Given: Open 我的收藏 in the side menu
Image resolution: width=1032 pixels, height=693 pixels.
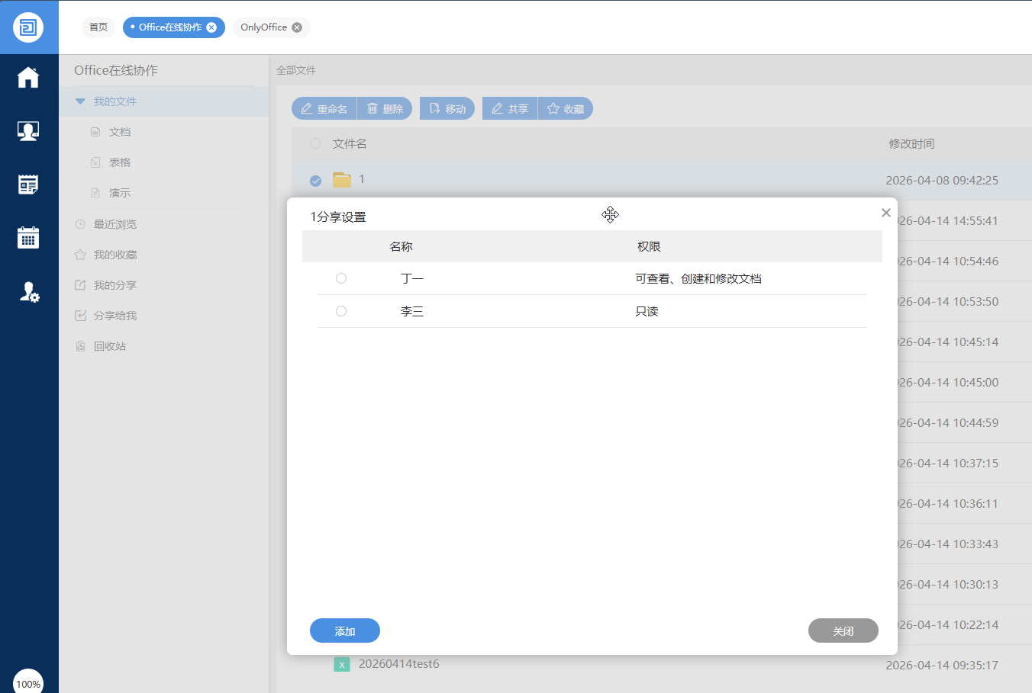Looking at the screenshot, I should pyautogui.click(x=115, y=255).
